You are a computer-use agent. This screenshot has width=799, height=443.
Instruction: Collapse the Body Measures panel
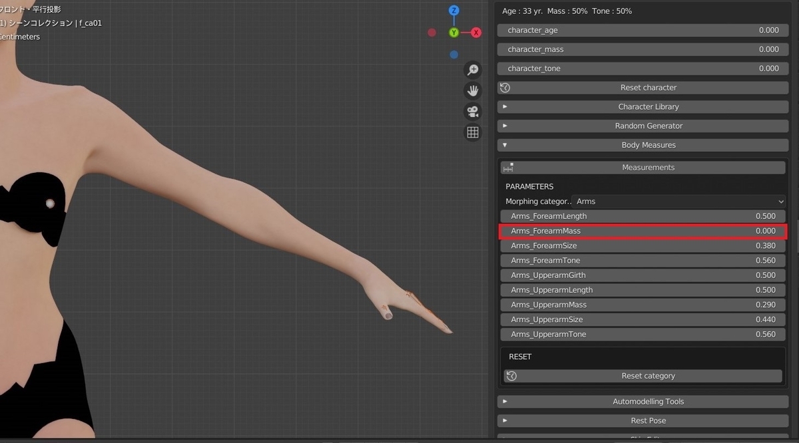pyautogui.click(x=643, y=145)
